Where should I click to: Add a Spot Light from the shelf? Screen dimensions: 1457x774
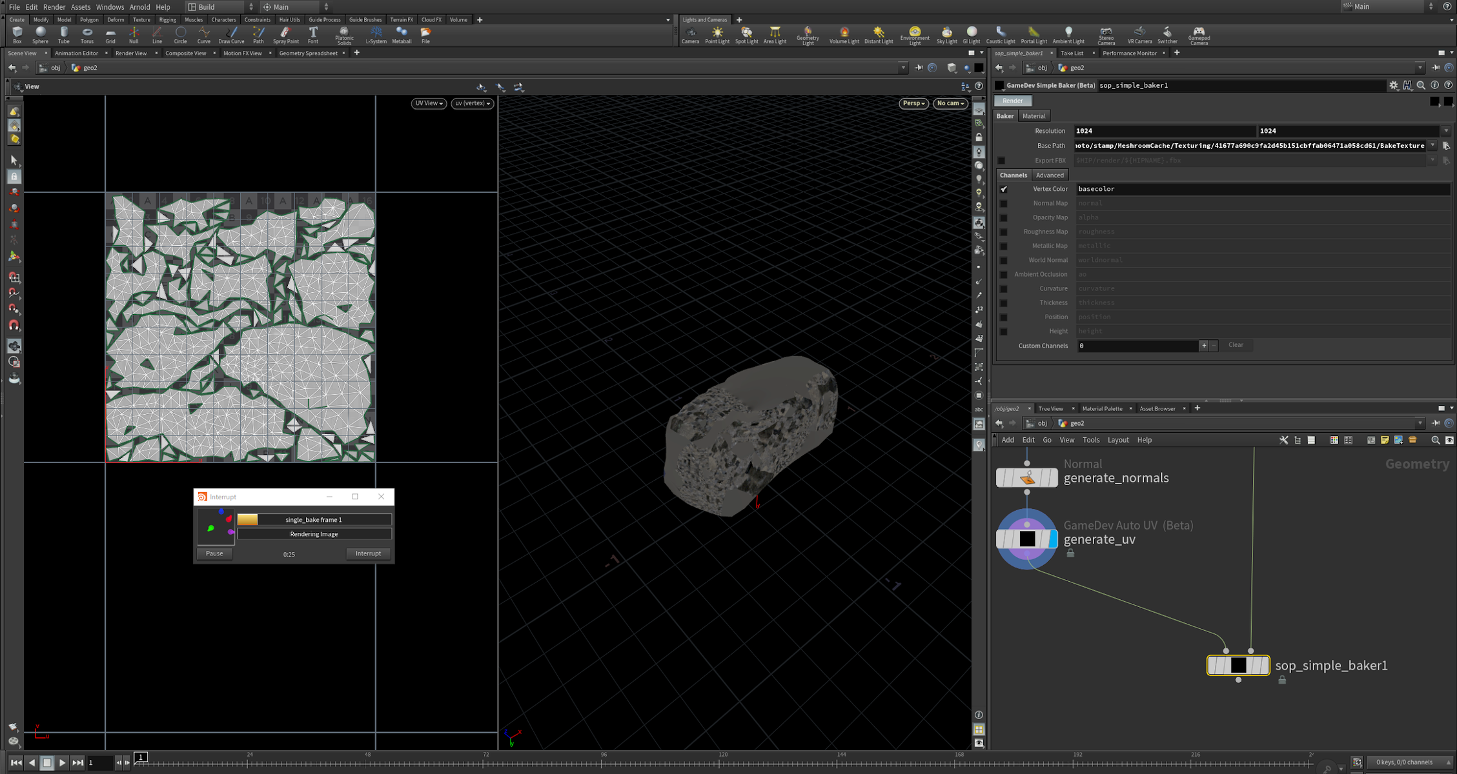(747, 35)
